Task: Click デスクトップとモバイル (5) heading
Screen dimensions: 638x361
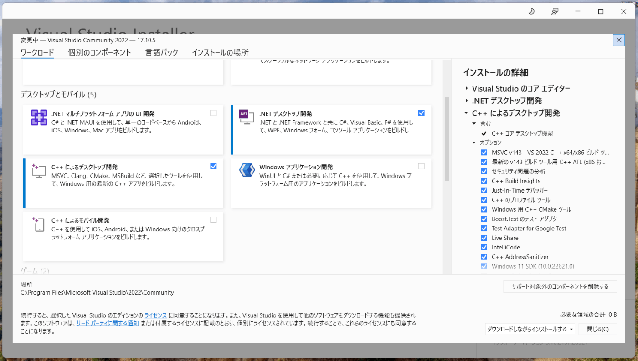Action: point(58,95)
